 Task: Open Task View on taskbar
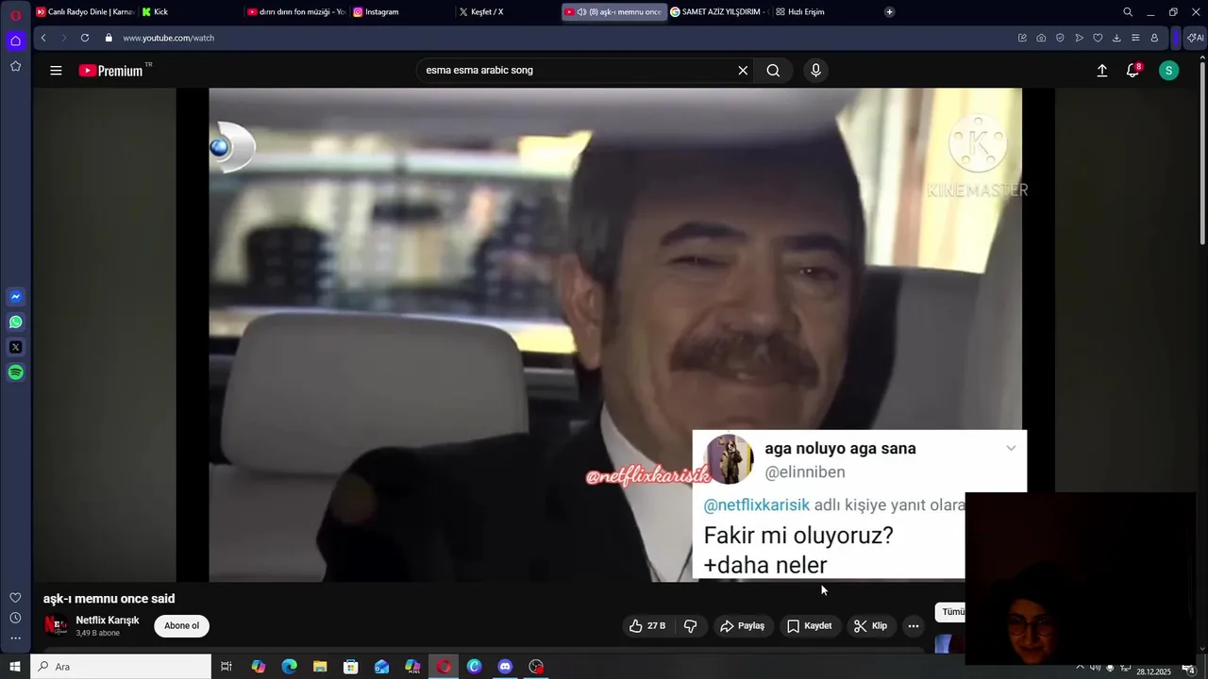226,667
